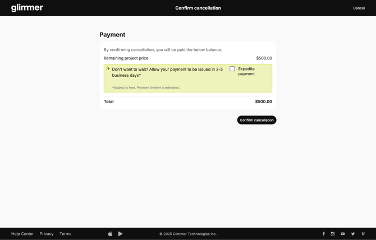
Task: Click the Payment section heading
Action: 112,35
